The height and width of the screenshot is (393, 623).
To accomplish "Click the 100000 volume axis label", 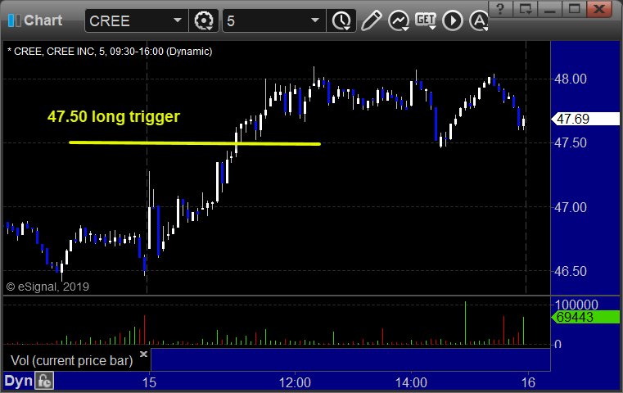I will [x=576, y=305].
